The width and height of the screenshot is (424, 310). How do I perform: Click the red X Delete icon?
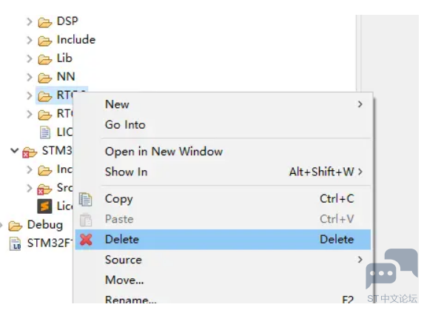[x=86, y=240]
